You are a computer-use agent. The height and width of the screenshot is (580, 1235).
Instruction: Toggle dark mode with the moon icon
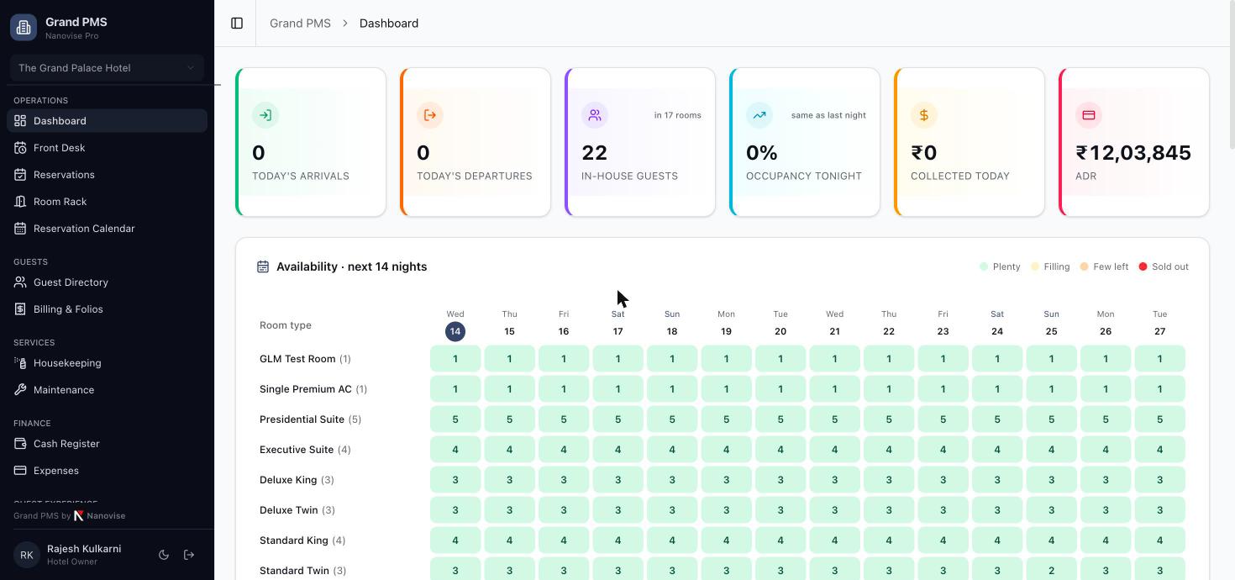(164, 555)
